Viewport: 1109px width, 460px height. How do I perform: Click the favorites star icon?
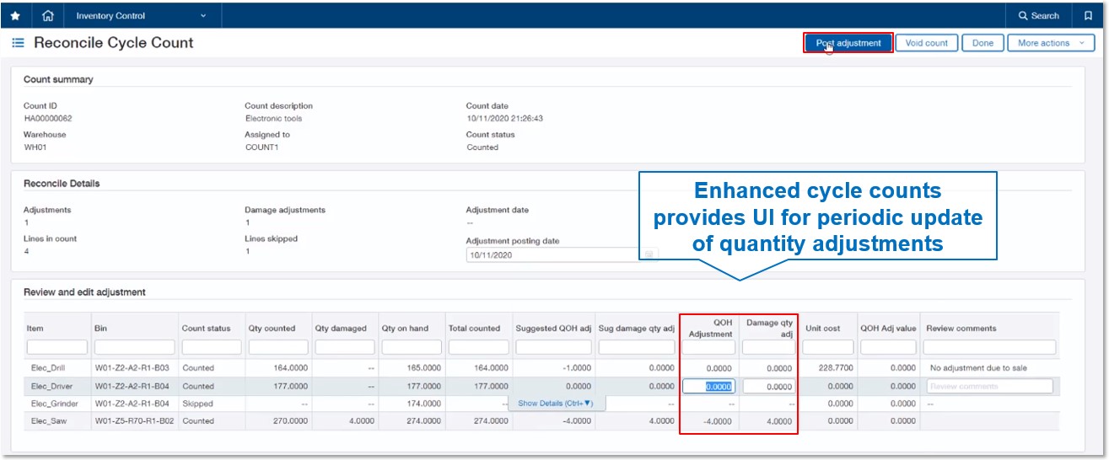[15, 16]
